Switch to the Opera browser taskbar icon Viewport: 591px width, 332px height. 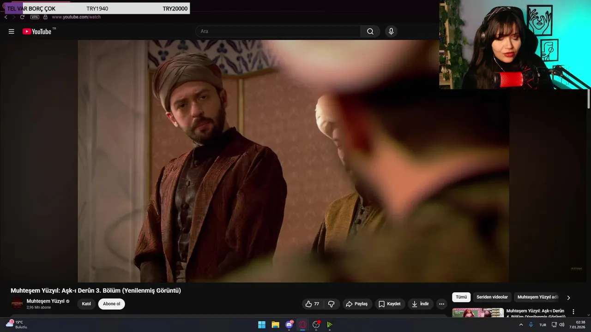pos(302,325)
